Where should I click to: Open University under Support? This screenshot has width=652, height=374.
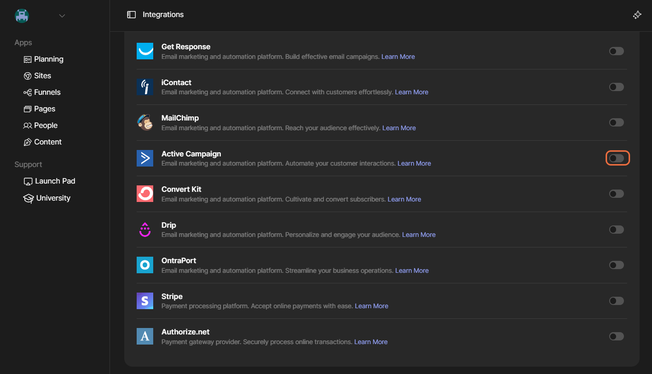tap(47, 198)
